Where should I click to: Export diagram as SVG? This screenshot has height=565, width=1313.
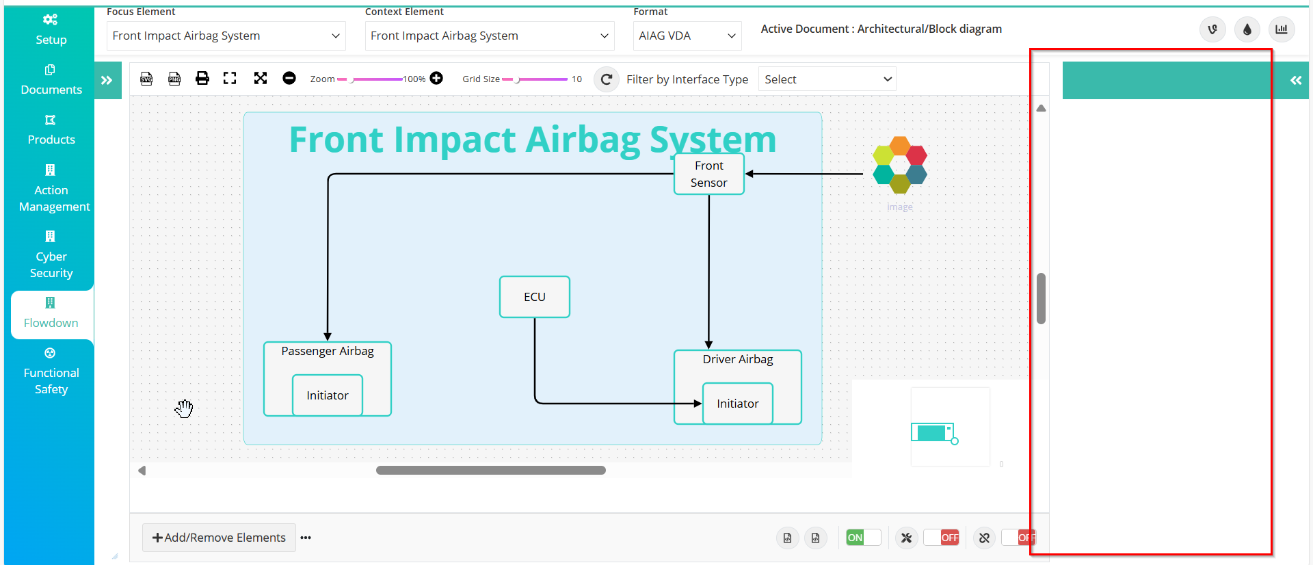tap(146, 79)
